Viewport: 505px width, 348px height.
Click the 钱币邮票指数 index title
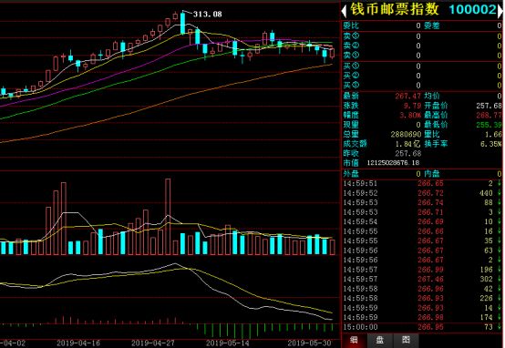pyautogui.click(x=395, y=9)
